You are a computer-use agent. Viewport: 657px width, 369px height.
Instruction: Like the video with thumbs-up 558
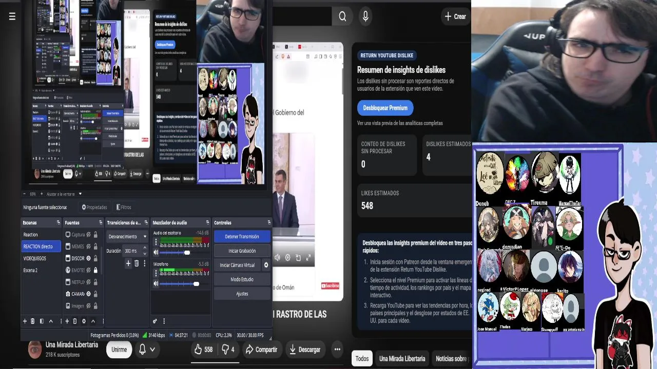pos(203,350)
